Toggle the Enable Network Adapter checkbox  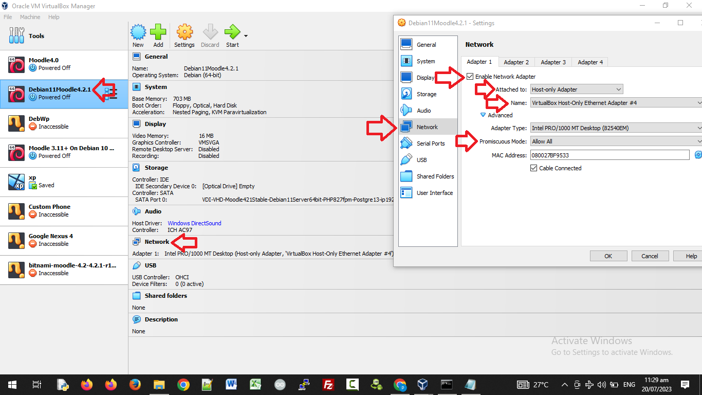click(x=470, y=77)
